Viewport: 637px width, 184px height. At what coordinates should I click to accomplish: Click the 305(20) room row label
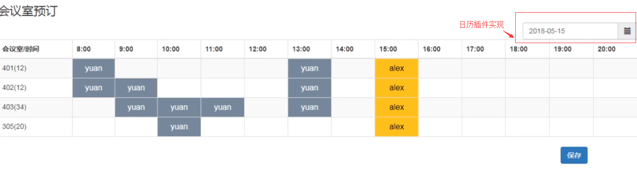[15, 127]
